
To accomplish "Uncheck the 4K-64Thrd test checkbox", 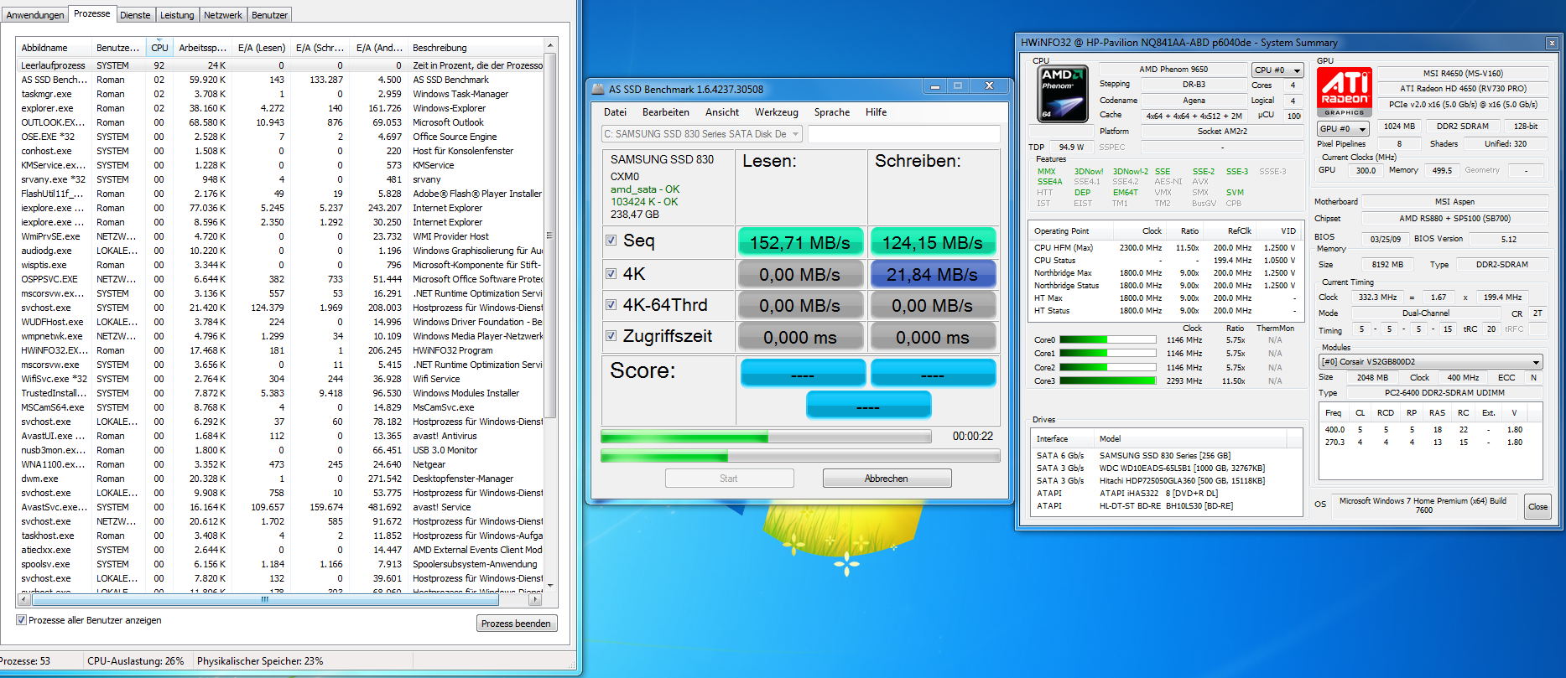I will [611, 305].
